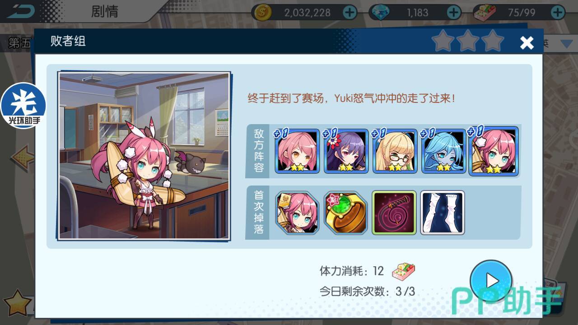
Task: View the coiled whip item drop
Action: pyautogui.click(x=394, y=213)
